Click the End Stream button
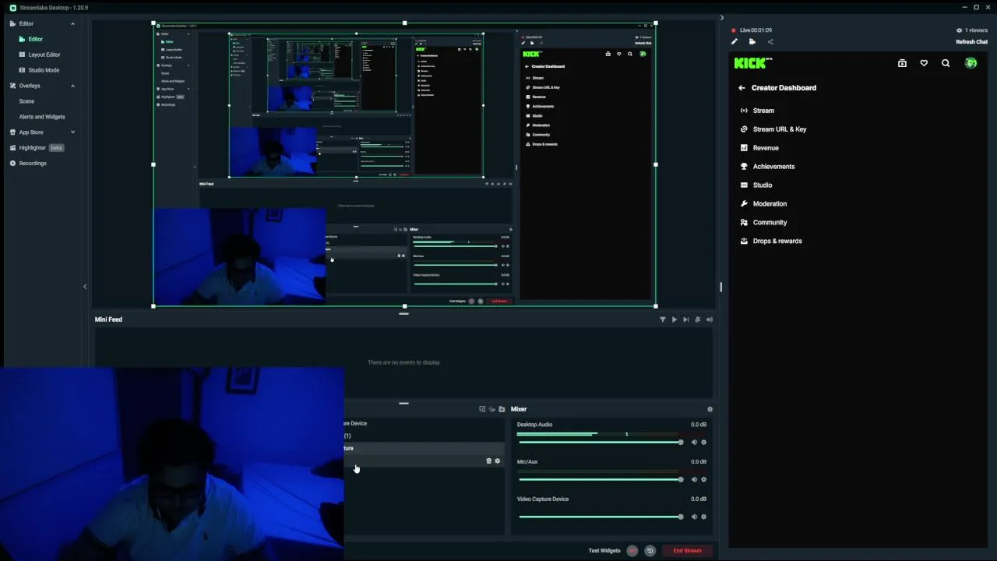The image size is (997, 561). click(x=687, y=551)
